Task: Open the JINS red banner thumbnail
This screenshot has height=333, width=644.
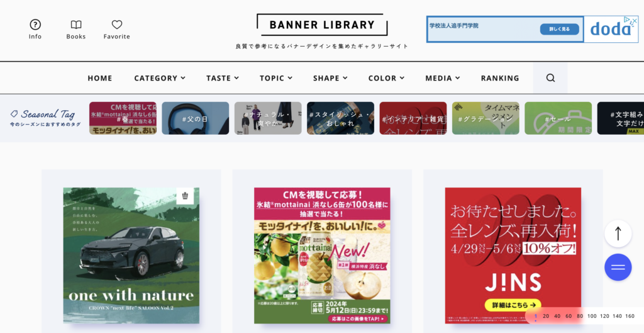Action: pos(513,255)
